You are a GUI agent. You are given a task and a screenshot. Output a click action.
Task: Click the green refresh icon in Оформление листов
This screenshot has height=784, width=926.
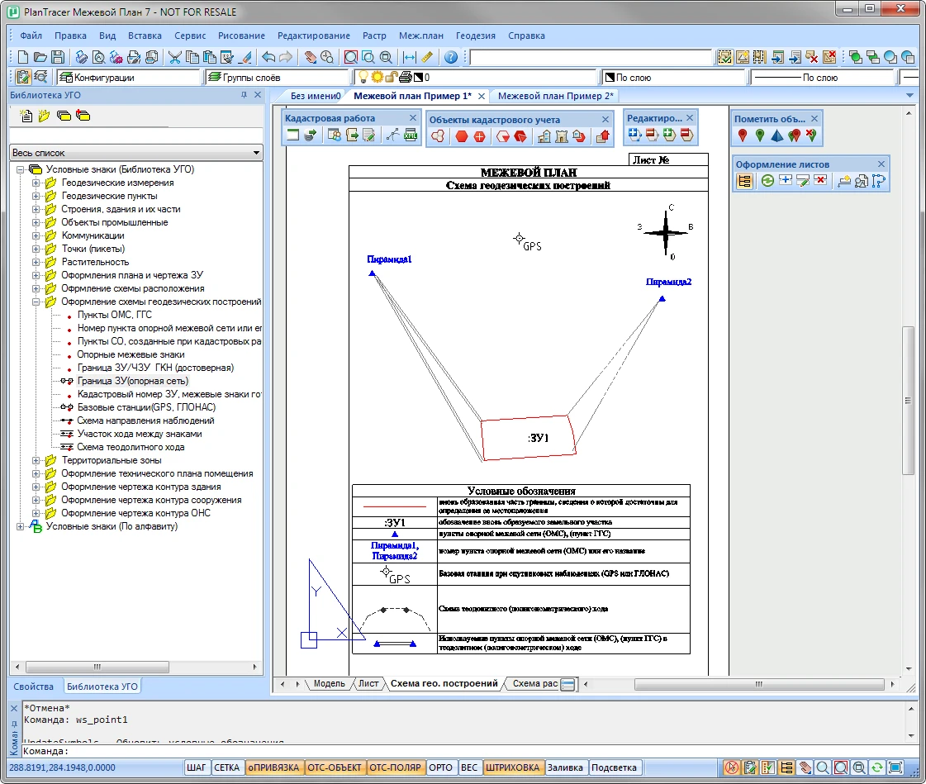(767, 181)
